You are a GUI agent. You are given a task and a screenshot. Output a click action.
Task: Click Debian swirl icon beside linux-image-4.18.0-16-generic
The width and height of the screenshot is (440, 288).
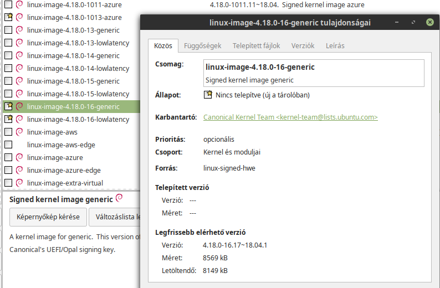19,106
